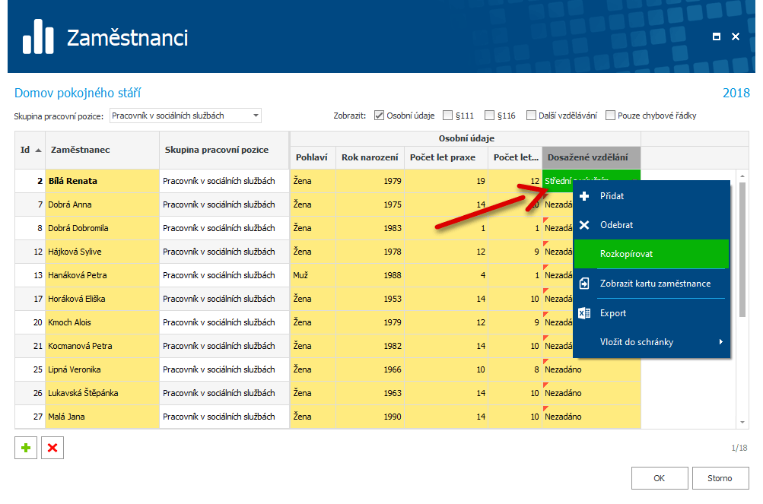This screenshot has height=504, width=763.
Task: Click the Dosažené vzdělání column header
Action: 591,157
